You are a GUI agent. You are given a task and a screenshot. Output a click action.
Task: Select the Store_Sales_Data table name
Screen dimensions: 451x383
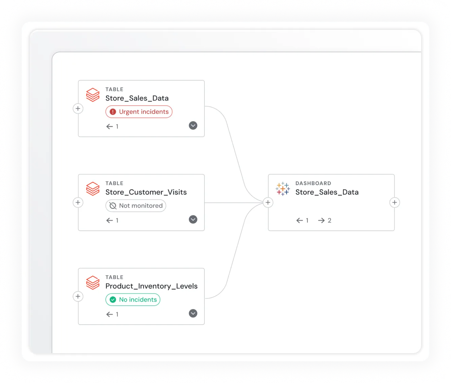click(137, 98)
